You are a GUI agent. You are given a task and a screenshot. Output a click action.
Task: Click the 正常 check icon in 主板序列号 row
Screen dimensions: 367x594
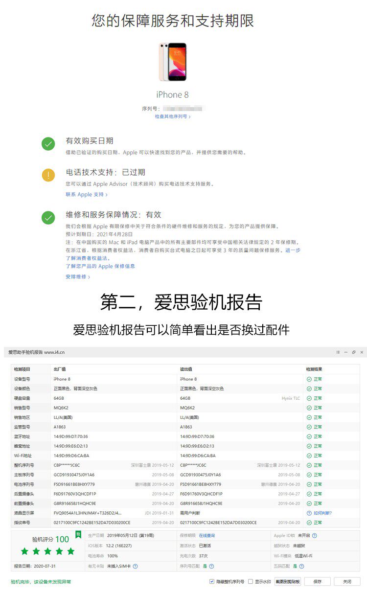click(309, 475)
